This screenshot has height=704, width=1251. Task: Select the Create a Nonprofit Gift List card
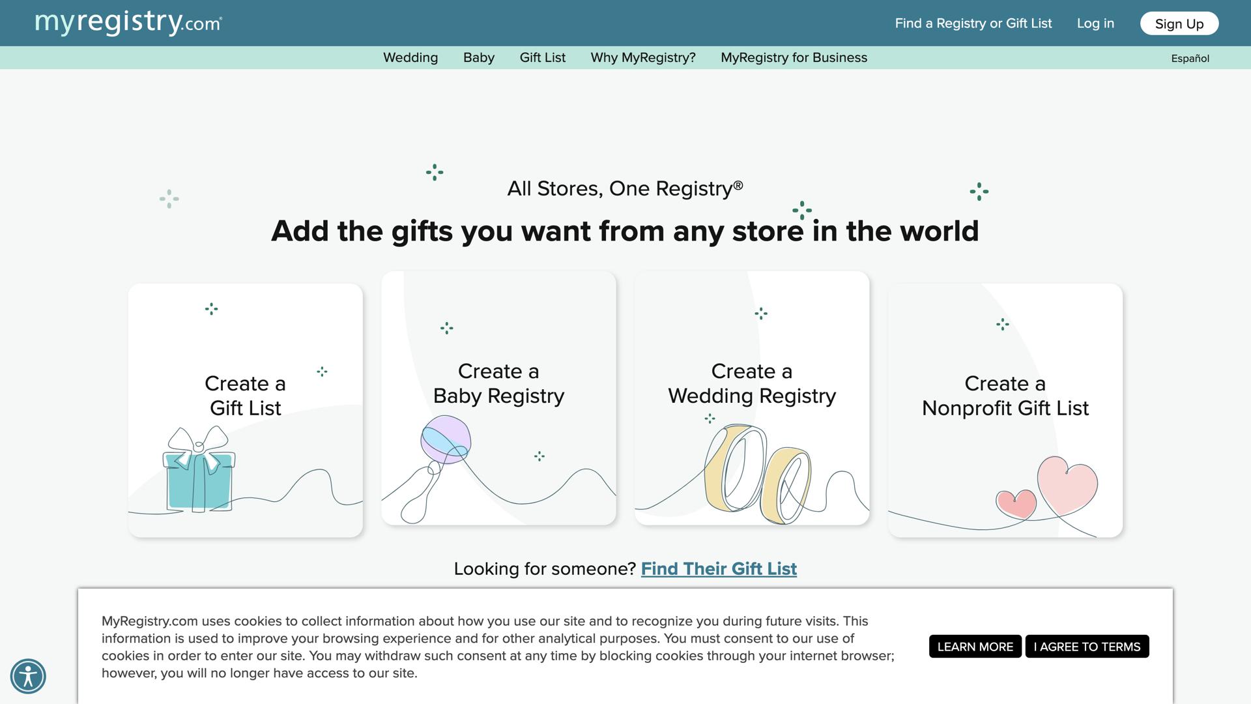click(1004, 396)
